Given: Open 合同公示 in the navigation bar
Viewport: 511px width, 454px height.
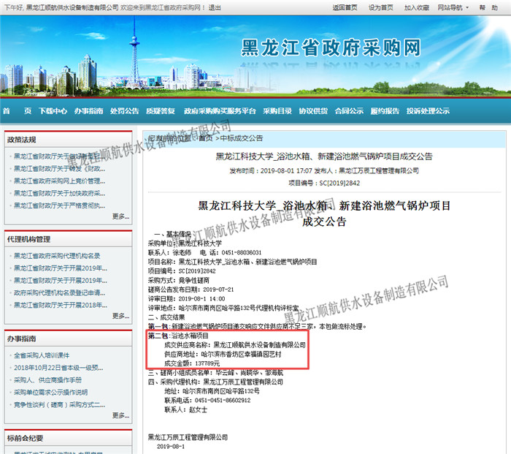Looking at the screenshot, I should coord(349,111).
